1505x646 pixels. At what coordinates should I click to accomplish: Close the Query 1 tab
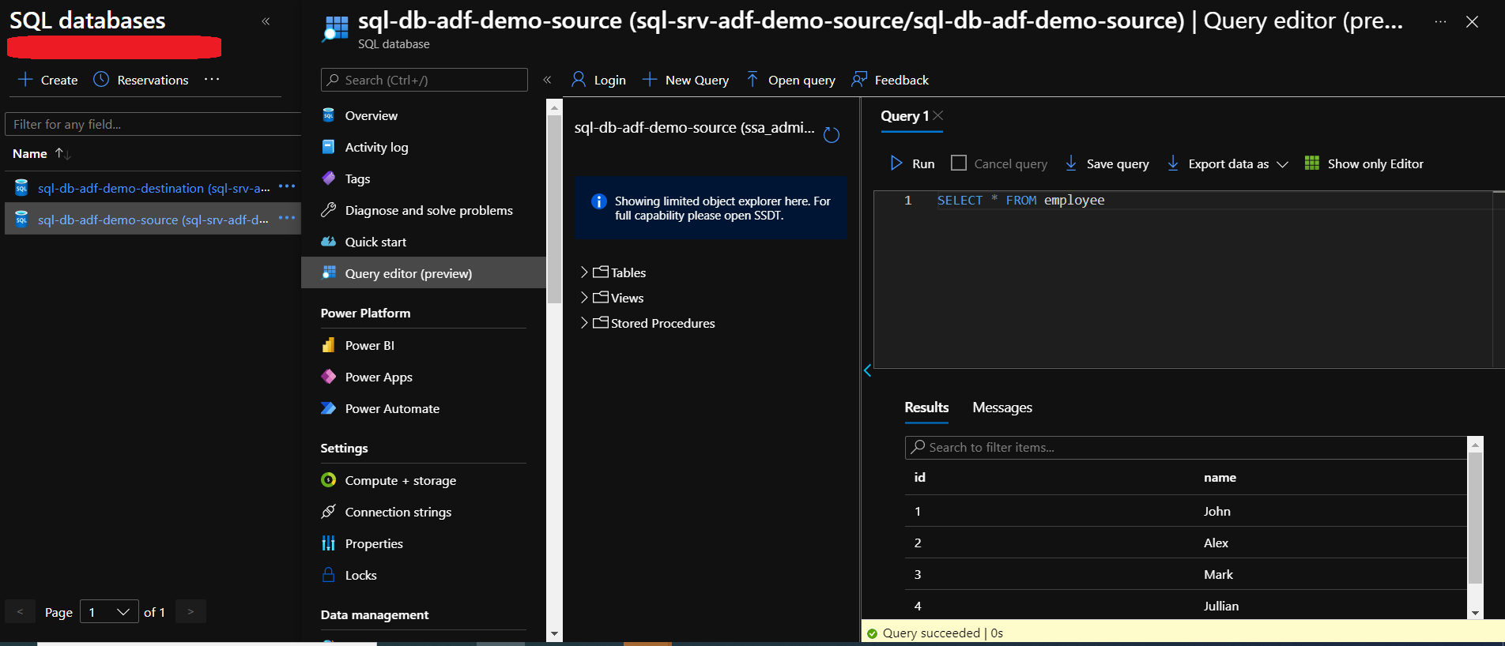938,115
